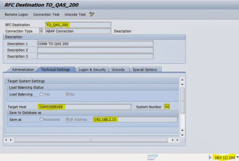Click the SAP logo in status bar
Viewport: 239px width, 161px height.
pos(153,157)
